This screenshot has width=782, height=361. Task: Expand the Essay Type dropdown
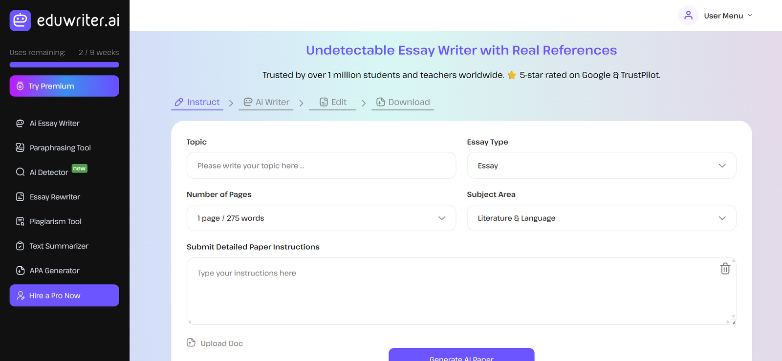click(601, 166)
